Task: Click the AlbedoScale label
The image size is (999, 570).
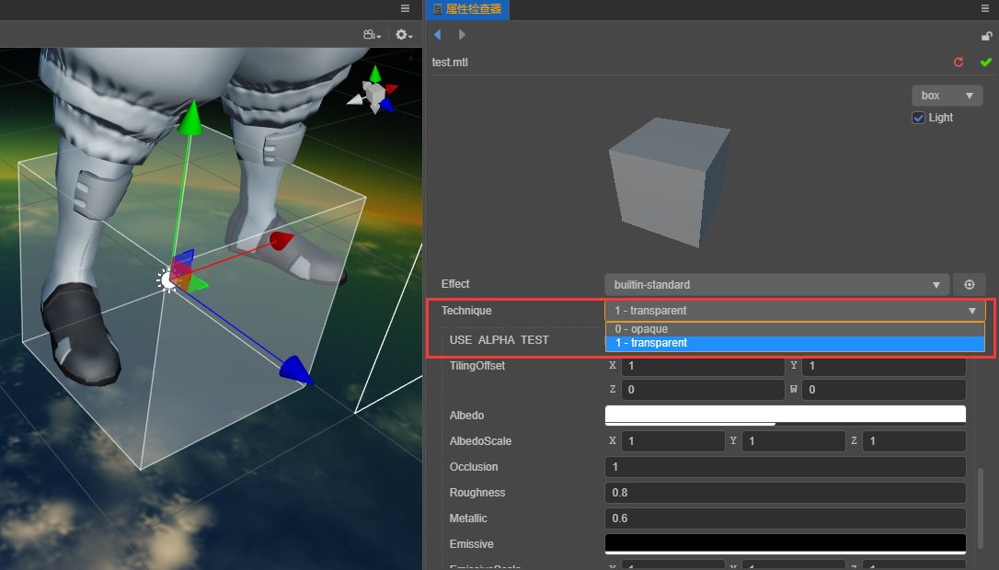Action: [480, 440]
